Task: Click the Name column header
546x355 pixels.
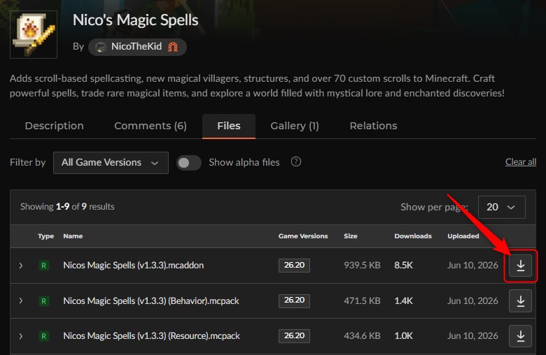Action: click(73, 236)
